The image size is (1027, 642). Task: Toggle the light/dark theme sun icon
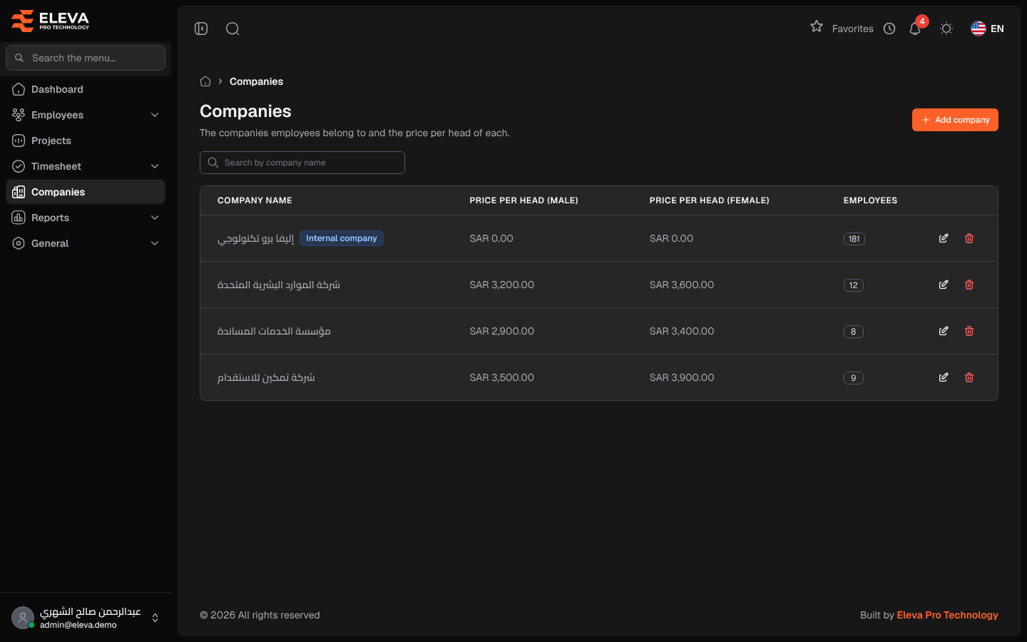pyautogui.click(x=946, y=29)
